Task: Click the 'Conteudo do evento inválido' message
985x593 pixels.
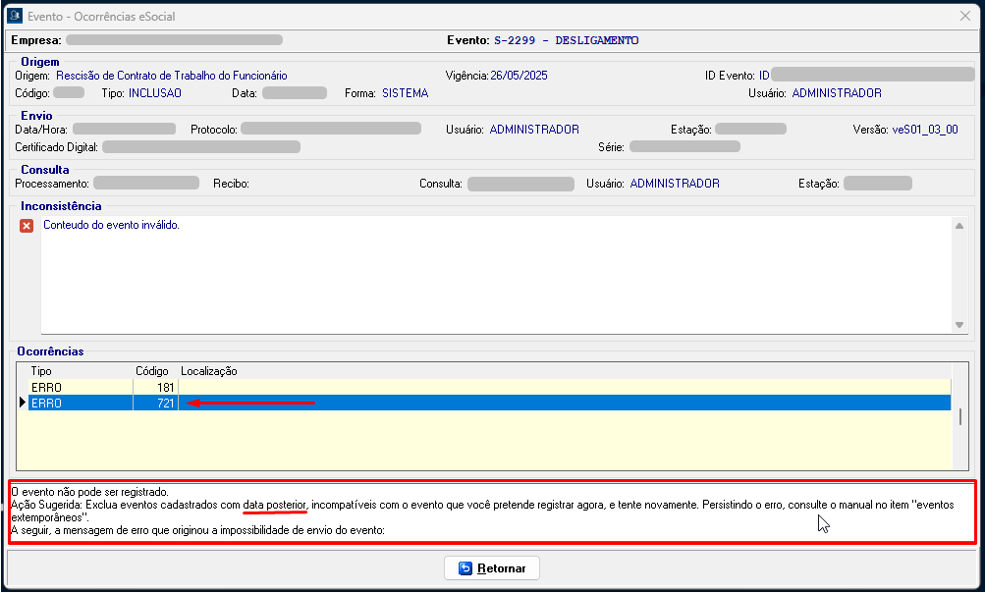Action: coord(111,225)
